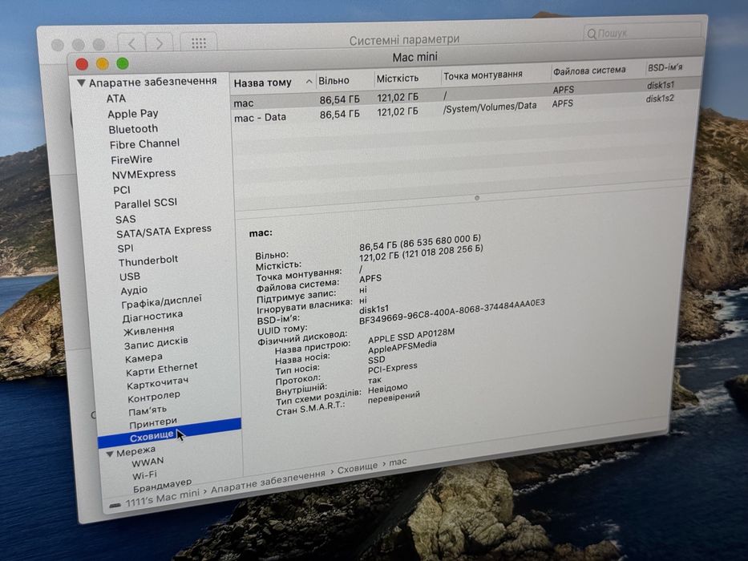Select ATA in the sidebar
This screenshot has width=748, height=561.
coord(116,99)
